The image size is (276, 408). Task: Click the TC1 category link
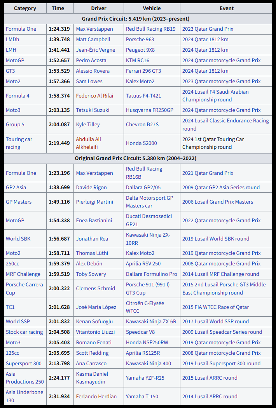(x=10, y=307)
